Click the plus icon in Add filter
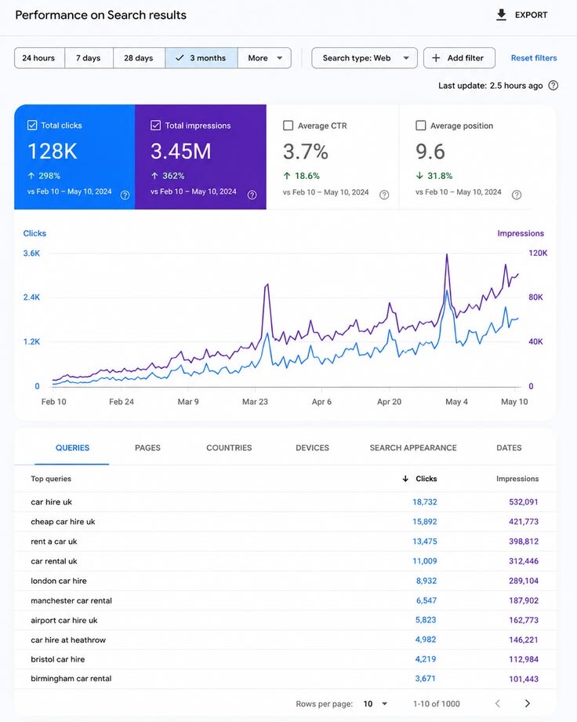 coord(436,58)
